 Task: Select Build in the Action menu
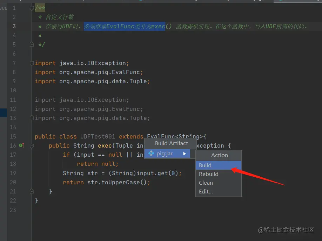219,165
